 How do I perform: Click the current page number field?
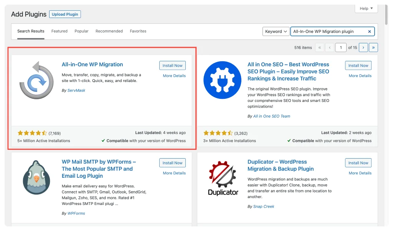(341, 48)
